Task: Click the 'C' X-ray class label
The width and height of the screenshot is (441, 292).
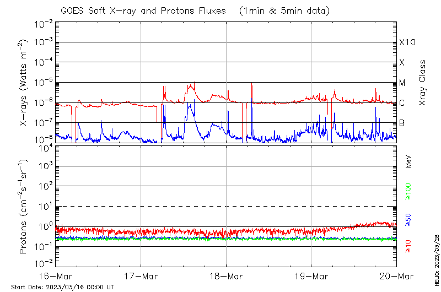Action: point(402,103)
